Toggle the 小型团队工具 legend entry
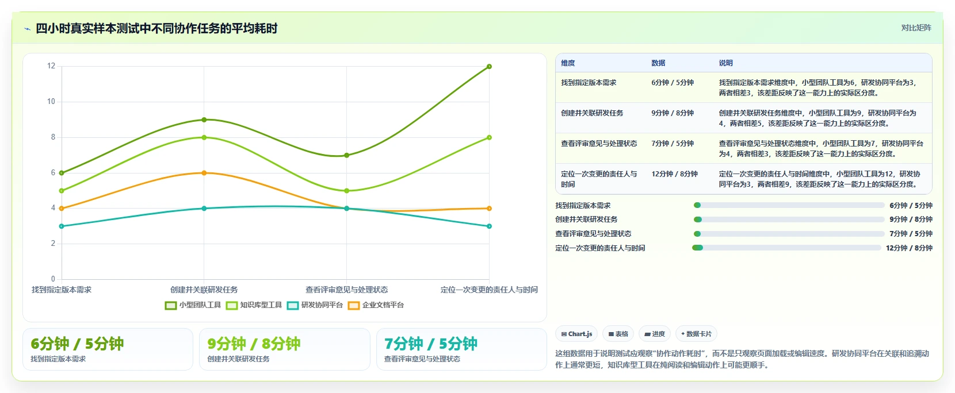This screenshot has width=955, height=393. pos(193,305)
